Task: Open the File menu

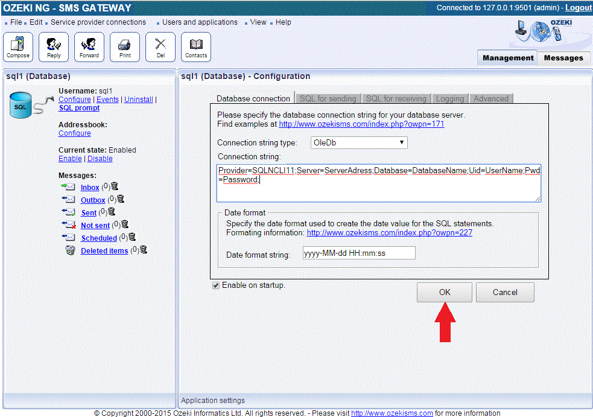Action: coord(16,22)
